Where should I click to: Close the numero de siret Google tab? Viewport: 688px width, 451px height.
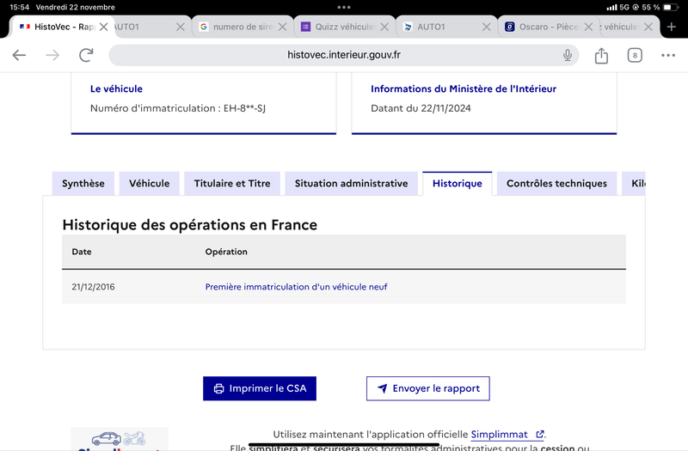click(x=283, y=27)
